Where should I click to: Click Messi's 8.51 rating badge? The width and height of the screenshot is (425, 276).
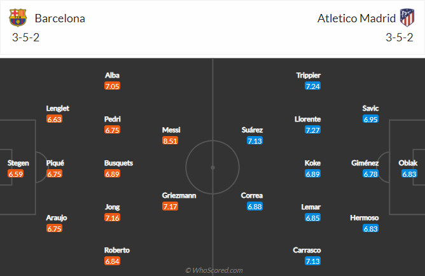171,141
